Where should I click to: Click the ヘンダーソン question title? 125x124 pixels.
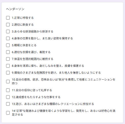tap(15, 9)
